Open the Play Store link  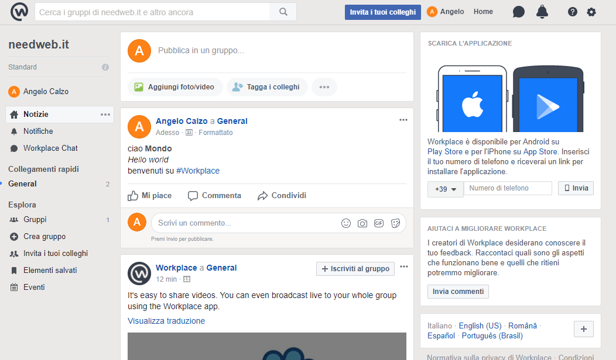coord(444,152)
